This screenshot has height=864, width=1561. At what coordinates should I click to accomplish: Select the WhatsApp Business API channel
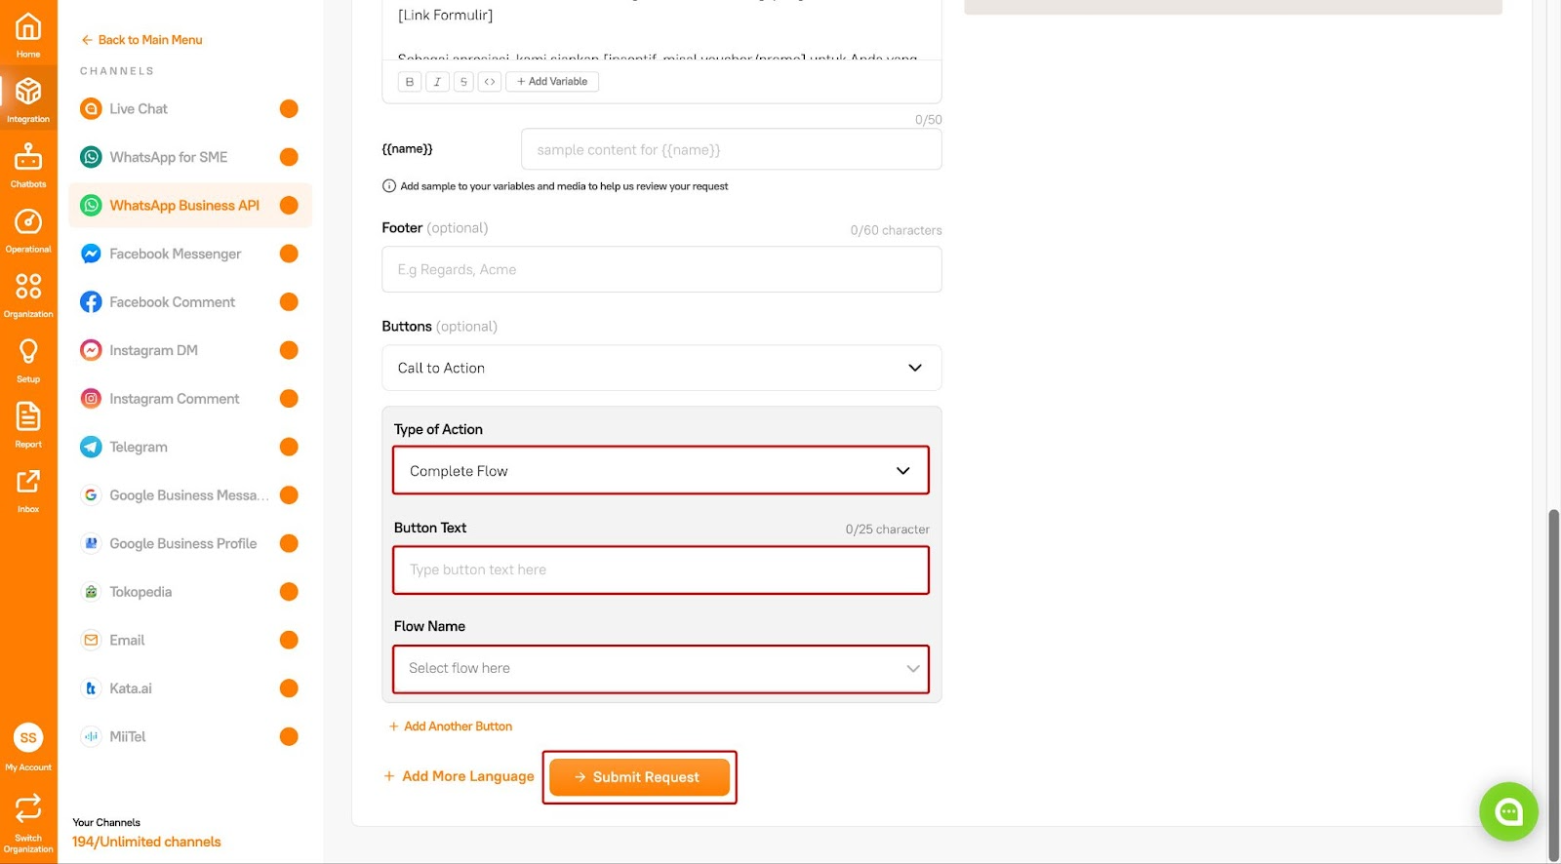[190, 206]
